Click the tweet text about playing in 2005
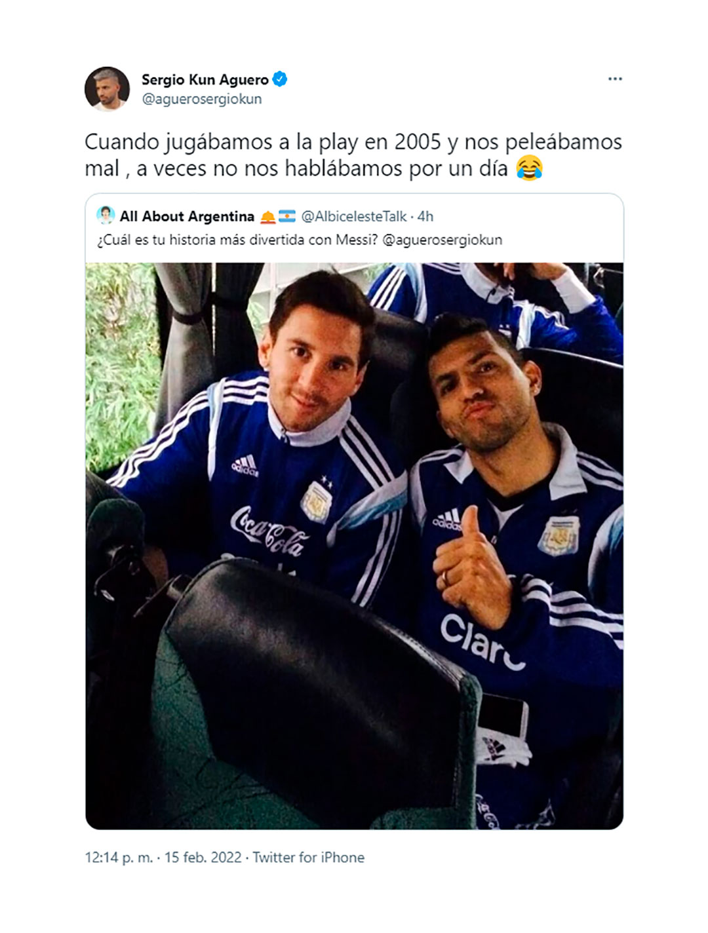 (x=353, y=155)
